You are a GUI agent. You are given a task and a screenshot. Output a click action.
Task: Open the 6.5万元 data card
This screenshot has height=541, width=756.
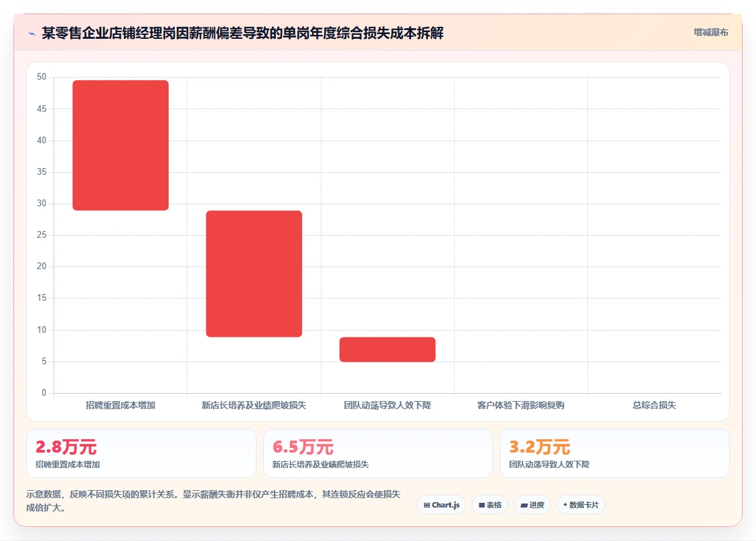point(378,453)
